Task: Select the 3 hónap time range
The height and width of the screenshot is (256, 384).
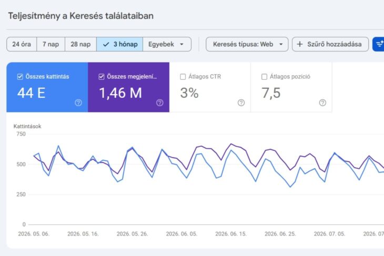Action: pos(120,44)
